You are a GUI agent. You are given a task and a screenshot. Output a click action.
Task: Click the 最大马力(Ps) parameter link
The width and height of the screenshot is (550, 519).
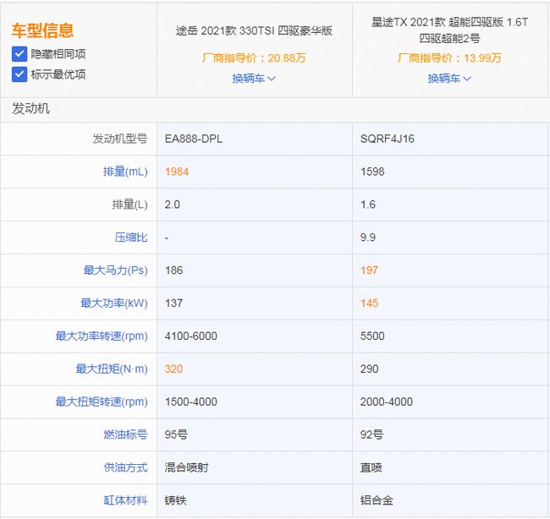[115, 270]
